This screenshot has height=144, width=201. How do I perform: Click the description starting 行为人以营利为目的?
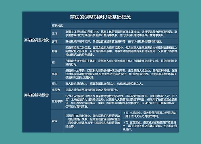point(121,101)
